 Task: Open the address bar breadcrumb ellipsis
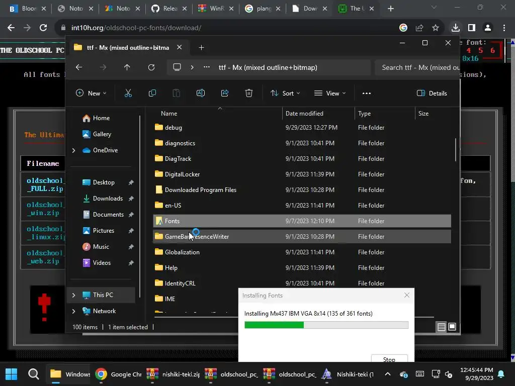click(x=207, y=67)
